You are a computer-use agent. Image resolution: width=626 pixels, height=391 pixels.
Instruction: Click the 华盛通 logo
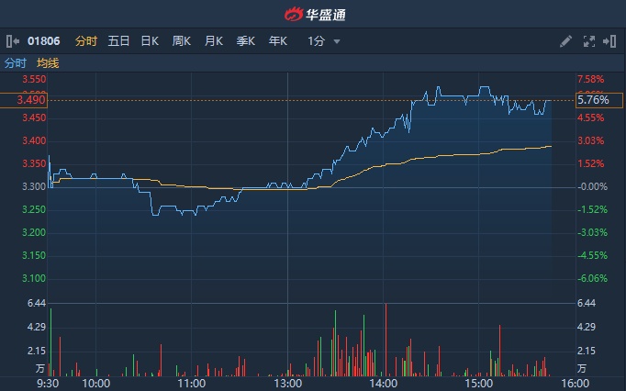pyautogui.click(x=313, y=14)
